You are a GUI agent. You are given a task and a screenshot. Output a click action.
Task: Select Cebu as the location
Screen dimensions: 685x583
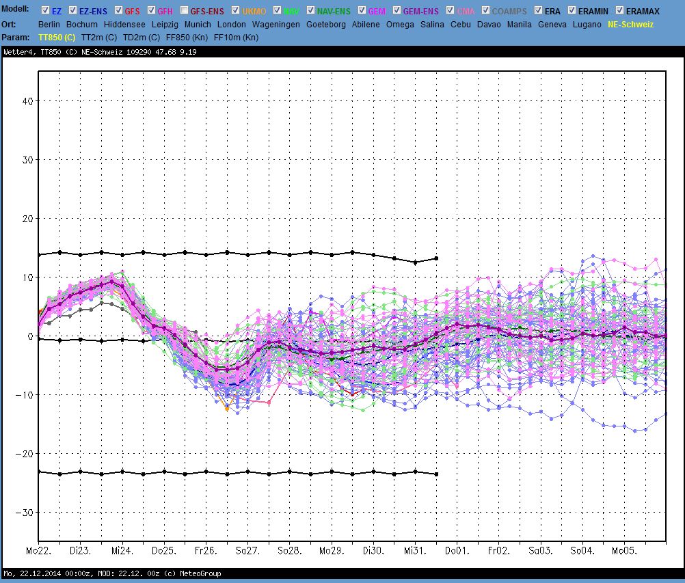[461, 25]
